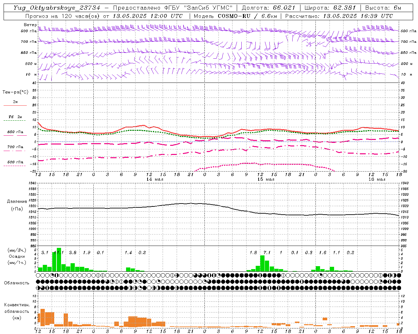Select the text Предоставлено ФГБУ "ЗапСиб УГМС"

click(173, 8)
